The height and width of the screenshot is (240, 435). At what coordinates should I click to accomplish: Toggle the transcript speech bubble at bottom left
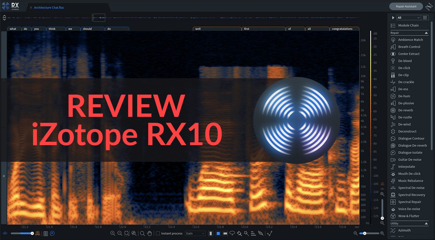coord(52,233)
